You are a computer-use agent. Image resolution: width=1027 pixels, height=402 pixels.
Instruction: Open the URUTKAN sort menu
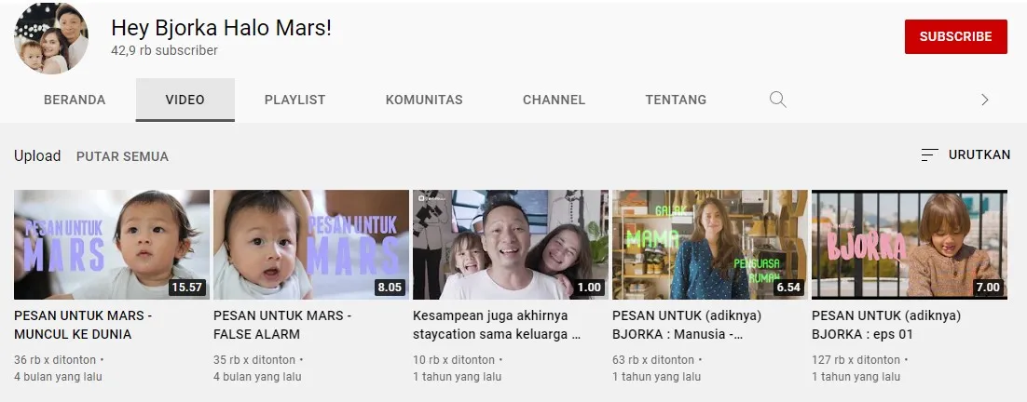tap(965, 154)
